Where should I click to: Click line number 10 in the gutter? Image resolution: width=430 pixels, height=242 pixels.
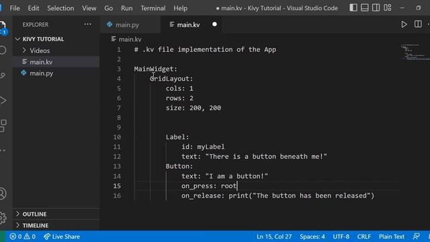(117, 137)
